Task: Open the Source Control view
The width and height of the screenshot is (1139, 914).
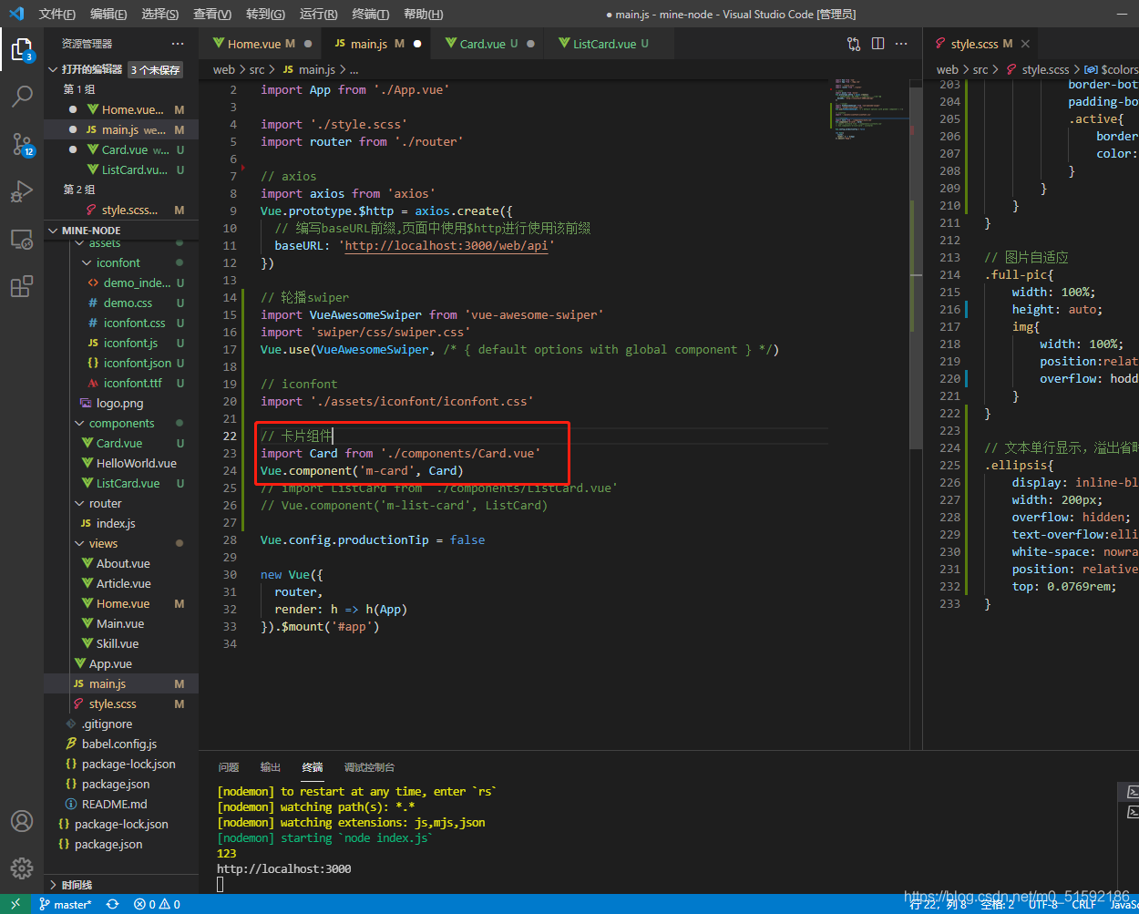Action: pos(22,144)
